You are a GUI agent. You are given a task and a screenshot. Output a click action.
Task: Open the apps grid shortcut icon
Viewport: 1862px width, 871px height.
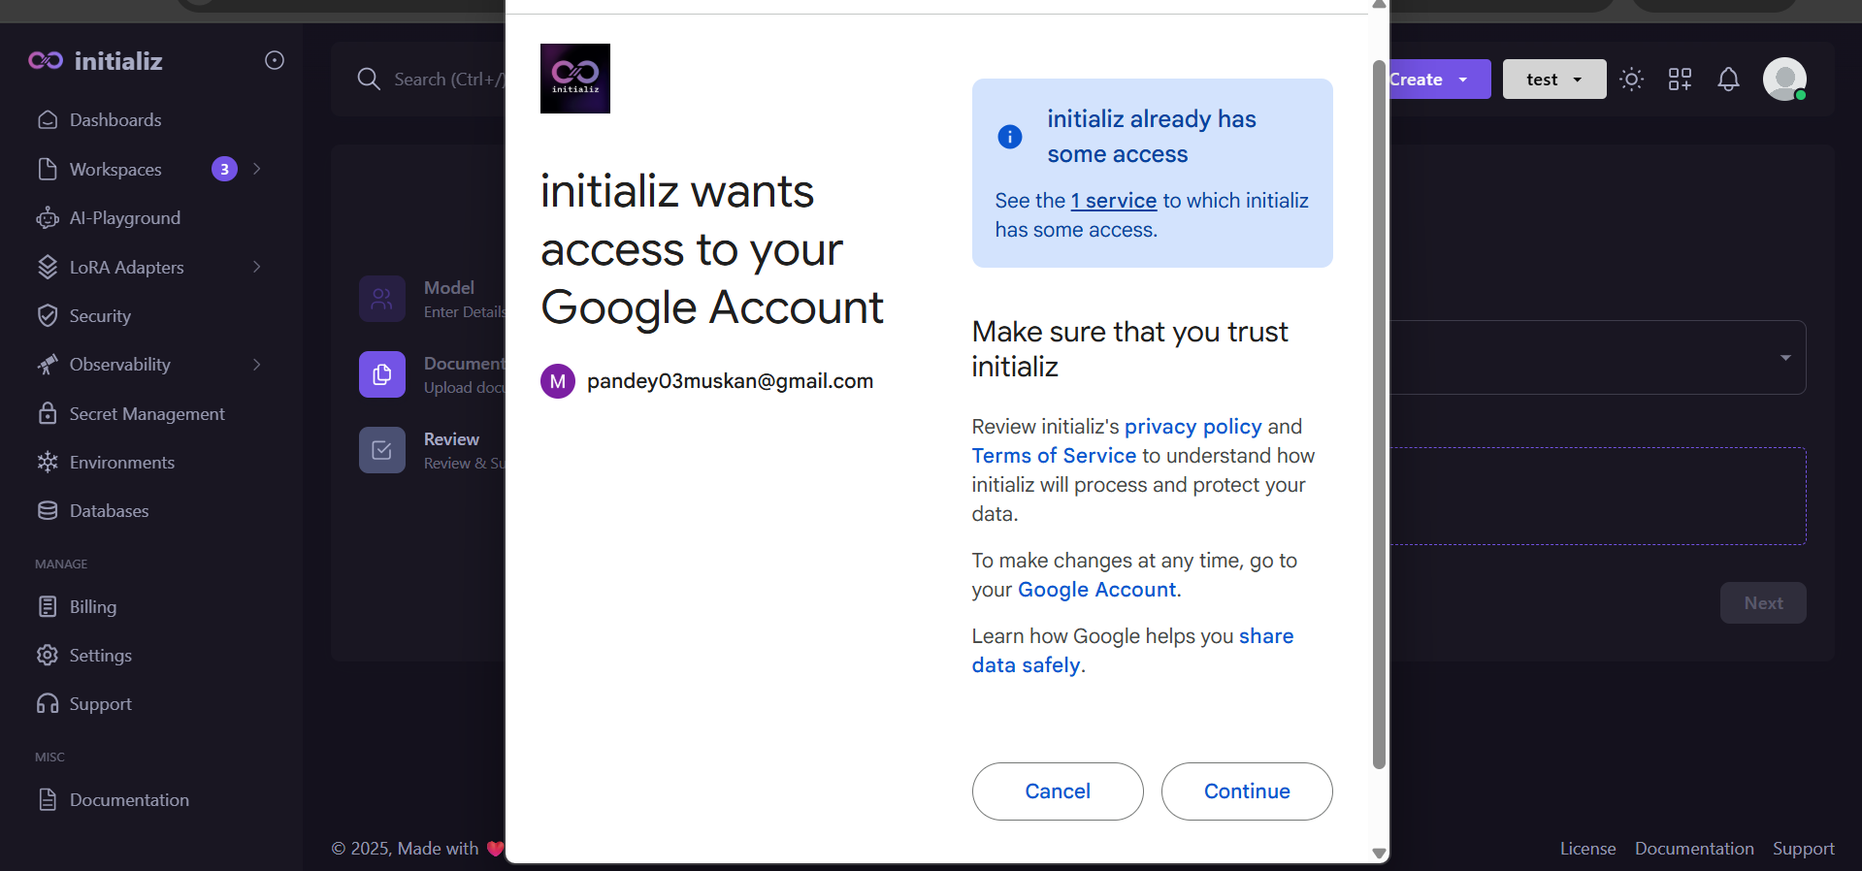[1680, 80]
